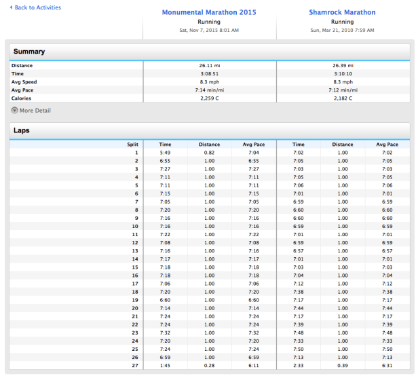
Task: Select split number 27 in Laps table
Action: point(135,365)
